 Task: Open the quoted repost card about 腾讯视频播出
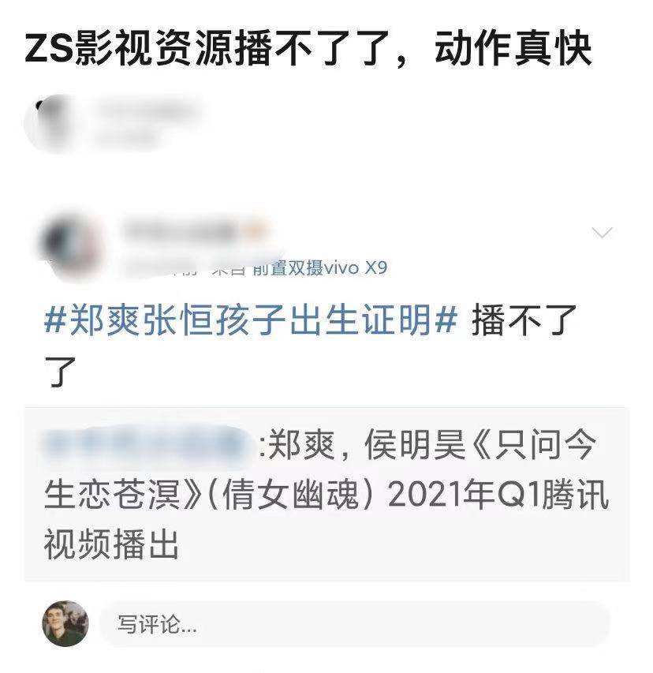pos(326,495)
